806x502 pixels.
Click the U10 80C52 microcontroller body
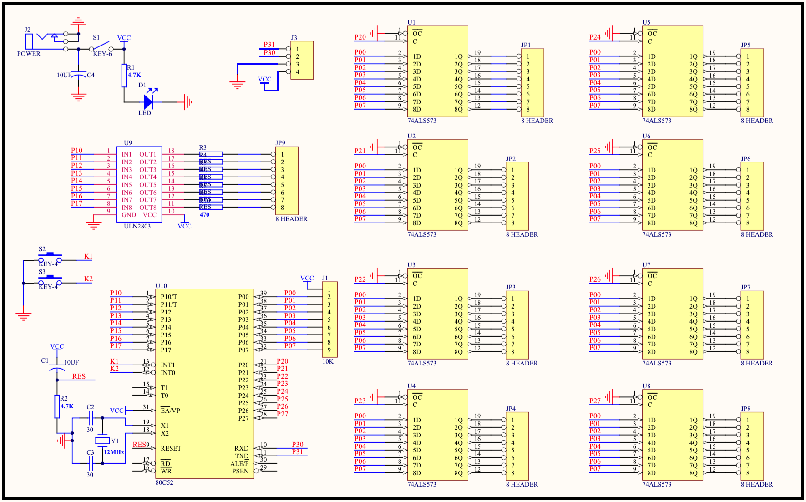click(x=204, y=384)
